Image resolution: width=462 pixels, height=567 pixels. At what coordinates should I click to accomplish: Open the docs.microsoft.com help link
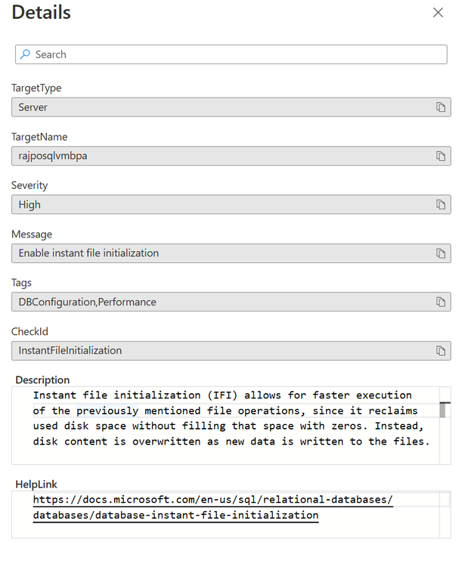(212, 500)
